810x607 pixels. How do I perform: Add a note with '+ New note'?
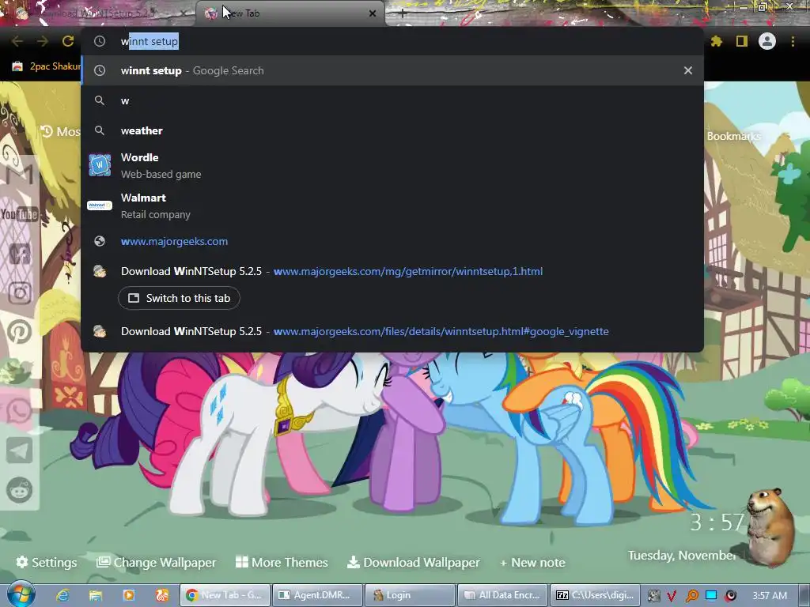(532, 562)
